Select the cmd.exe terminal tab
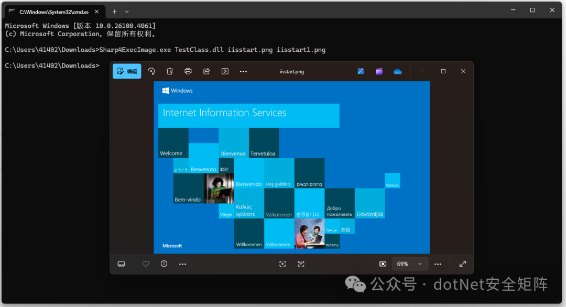 coord(54,12)
